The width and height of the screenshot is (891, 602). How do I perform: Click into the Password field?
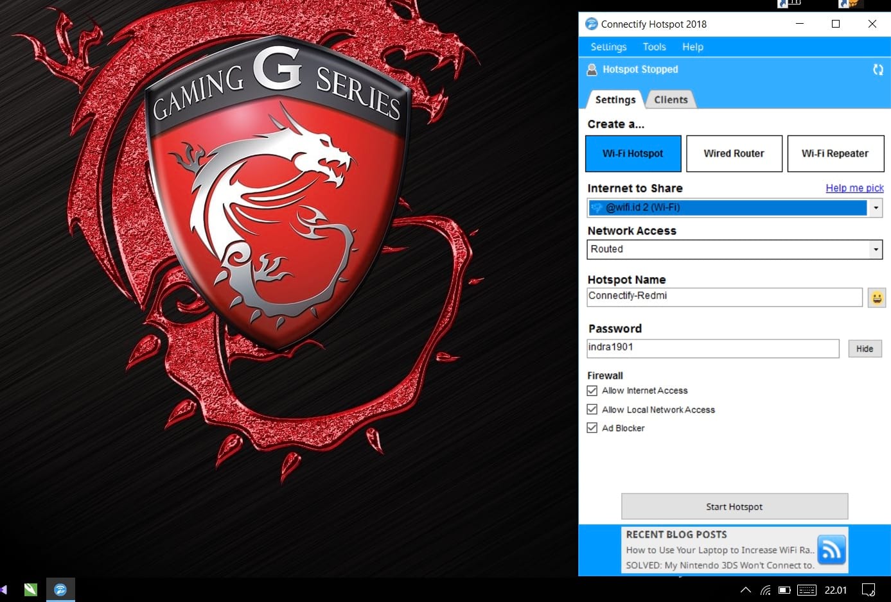[713, 348]
